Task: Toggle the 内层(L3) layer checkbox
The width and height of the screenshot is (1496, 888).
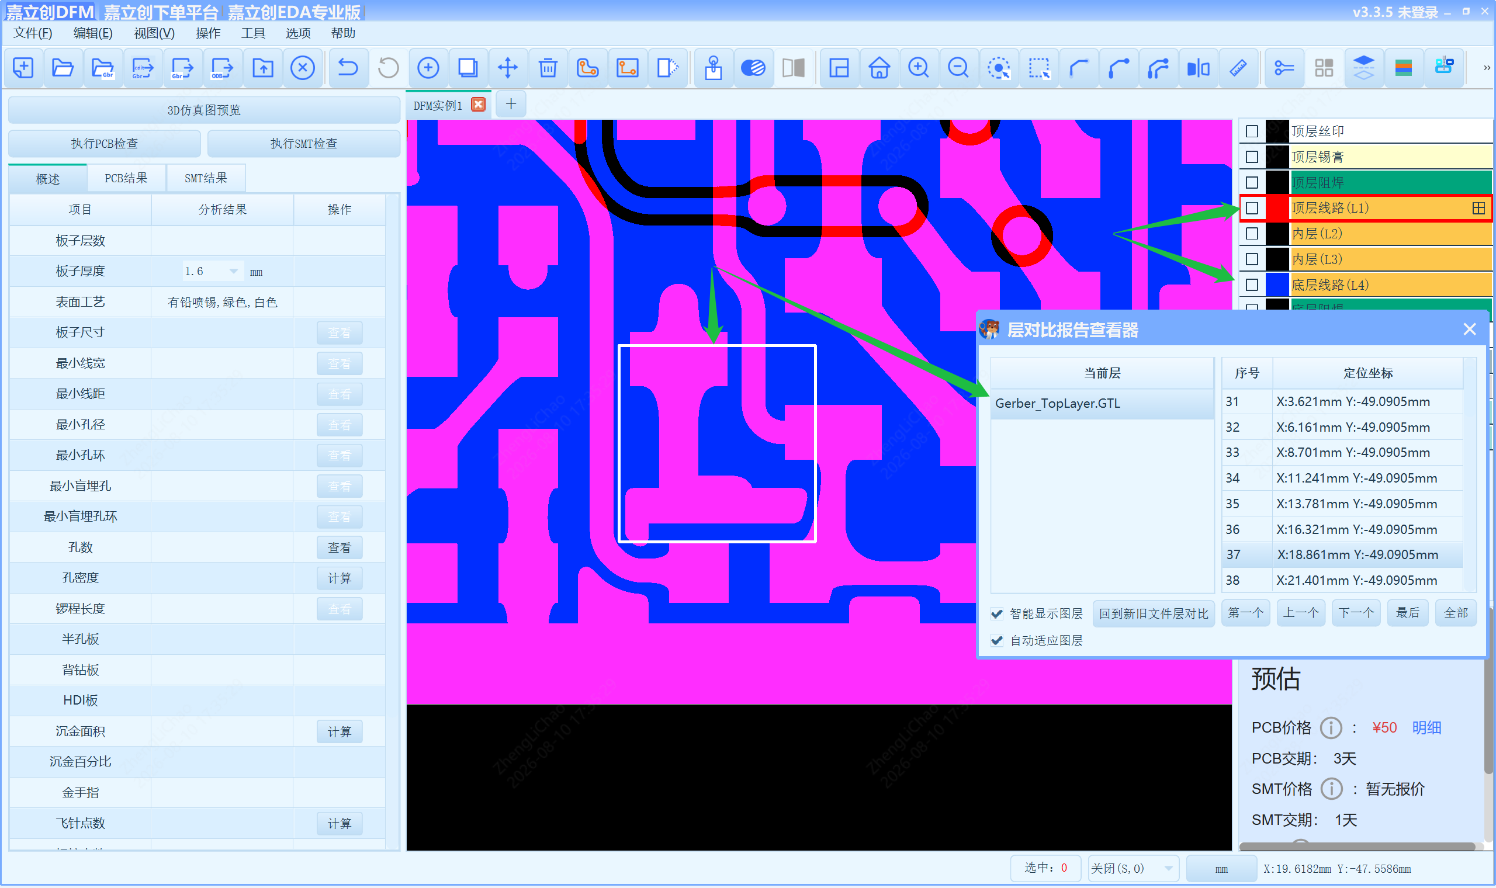Action: point(1252,260)
